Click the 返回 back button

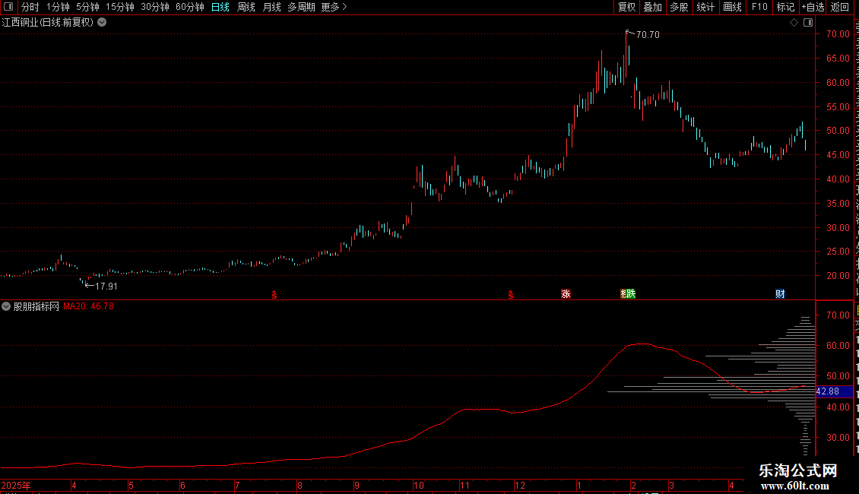pos(840,7)
